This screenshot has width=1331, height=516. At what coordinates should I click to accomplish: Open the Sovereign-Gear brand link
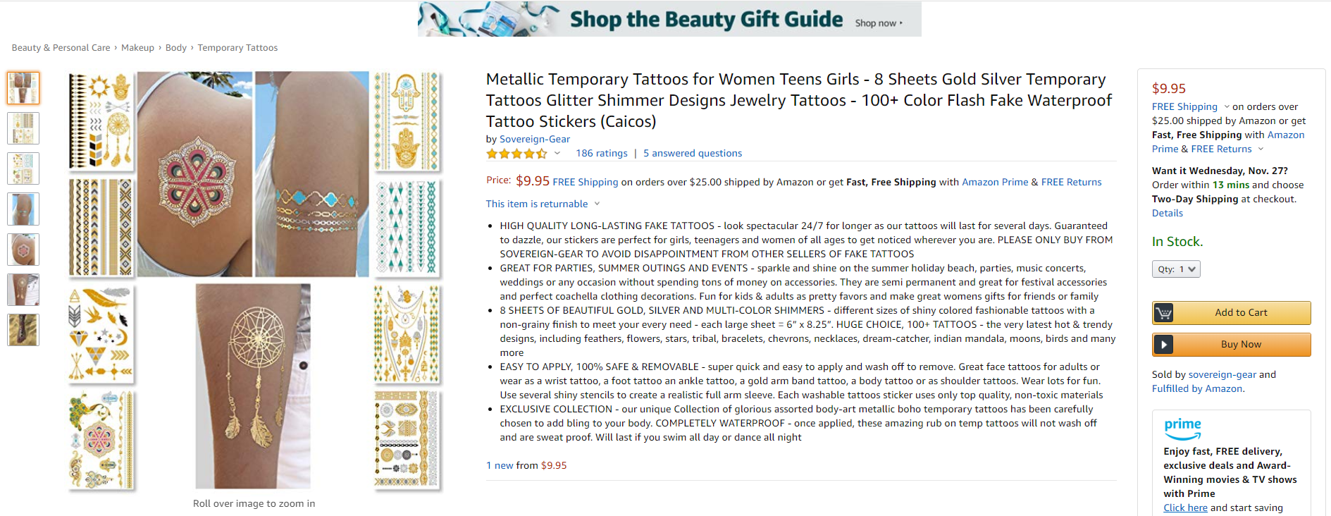point(534,140)
